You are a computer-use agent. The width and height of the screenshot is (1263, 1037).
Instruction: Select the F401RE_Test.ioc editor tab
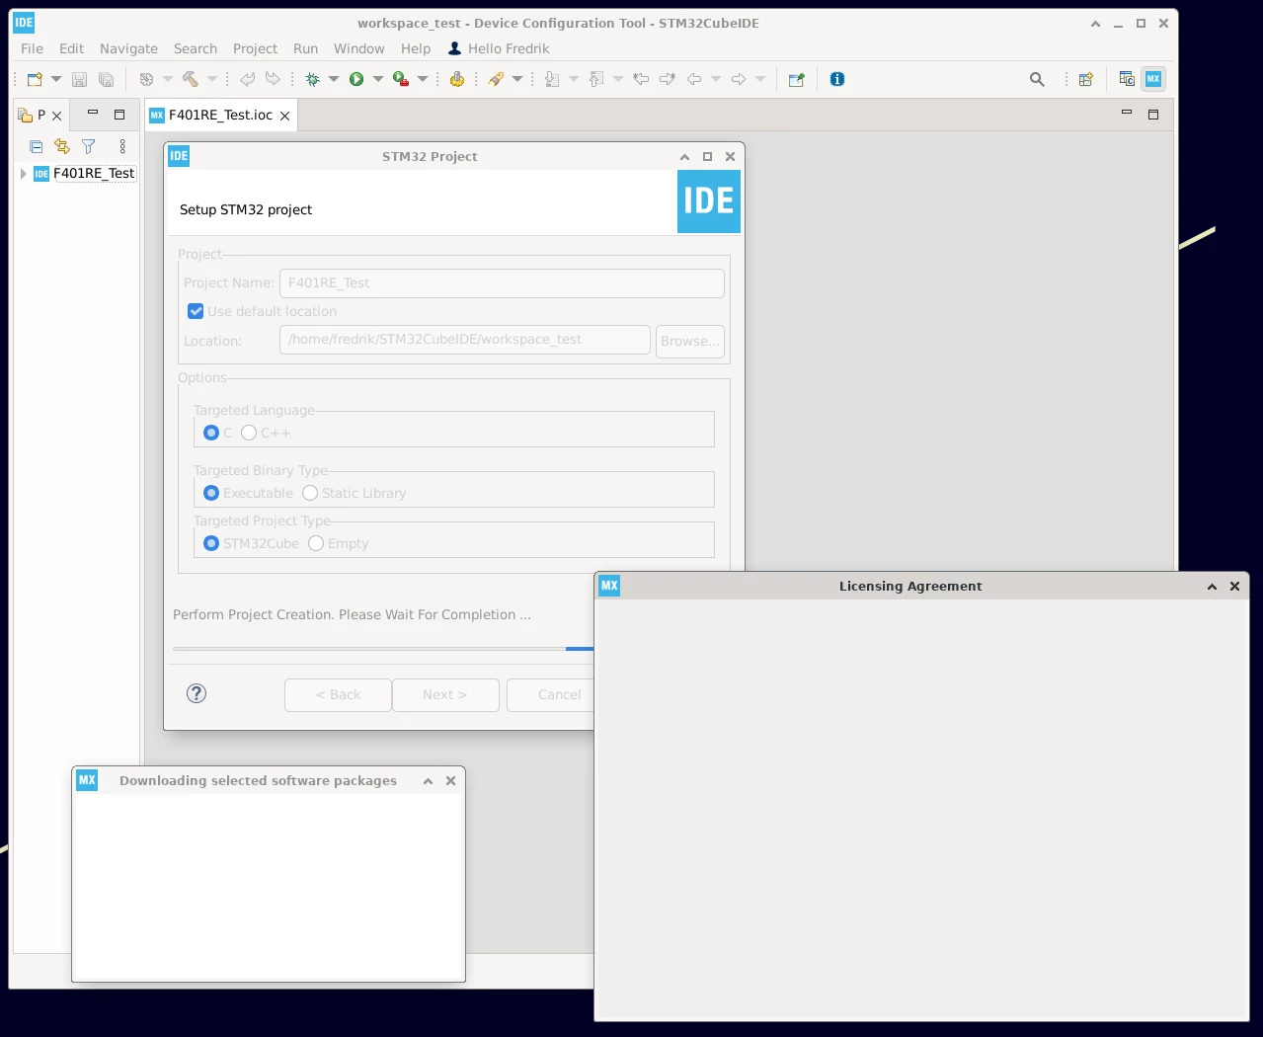pos(220,116)
